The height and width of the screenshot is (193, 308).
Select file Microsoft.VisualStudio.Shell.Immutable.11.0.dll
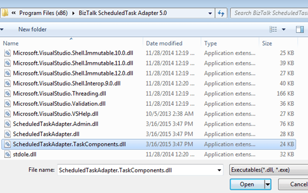pos(73,63)
